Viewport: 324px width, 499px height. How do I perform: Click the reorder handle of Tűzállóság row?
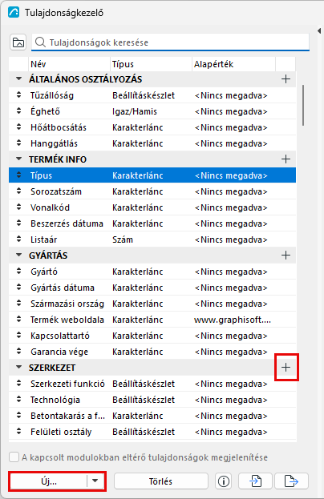click(x=18, y=95)
